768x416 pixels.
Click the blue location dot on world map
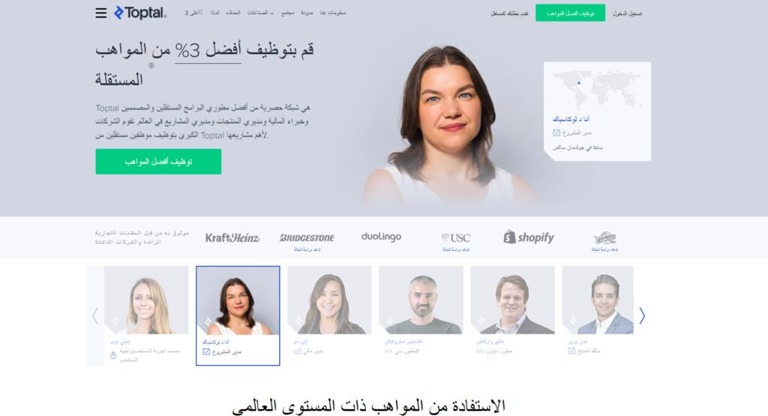[x=578, y=82]
